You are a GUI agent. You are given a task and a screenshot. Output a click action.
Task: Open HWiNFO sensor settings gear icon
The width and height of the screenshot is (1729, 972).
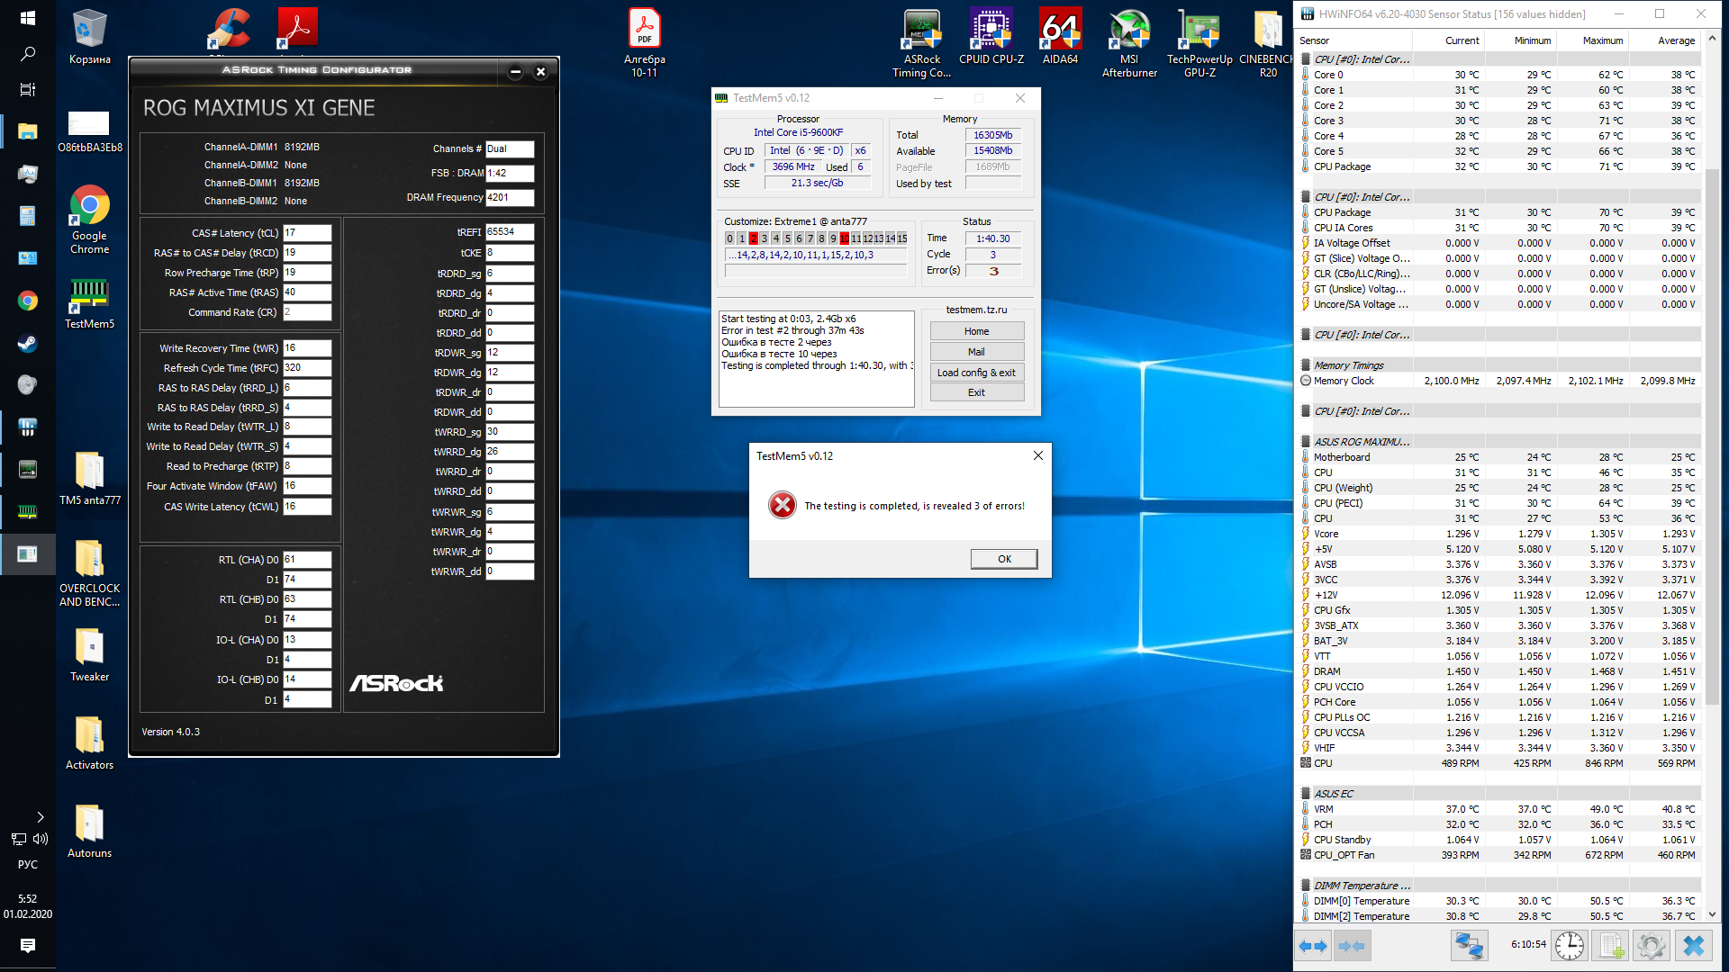[1651, 946]
